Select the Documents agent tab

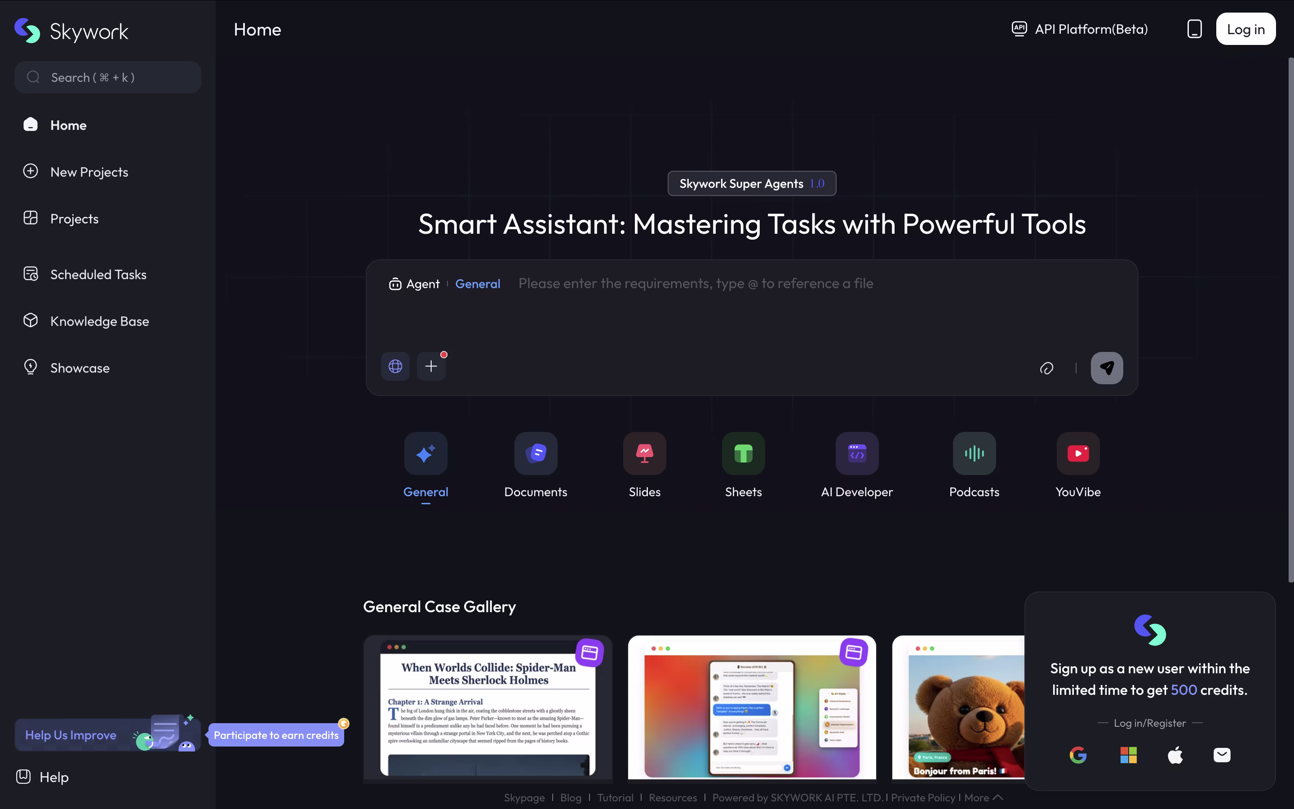click(536, 466)
